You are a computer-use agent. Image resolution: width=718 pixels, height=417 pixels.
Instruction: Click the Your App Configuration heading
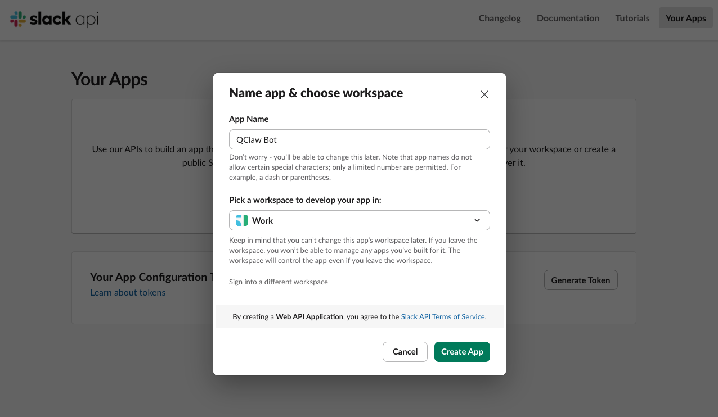click(152, 277)
